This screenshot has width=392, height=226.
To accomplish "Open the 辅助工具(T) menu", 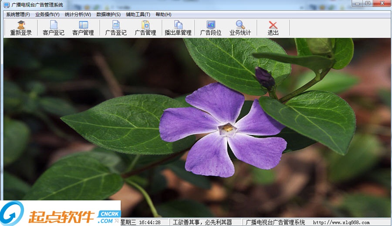I will 138,14.
